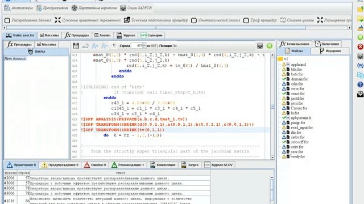
Task: Open left panel Массивы sub-tab
Action: point(47,44)
